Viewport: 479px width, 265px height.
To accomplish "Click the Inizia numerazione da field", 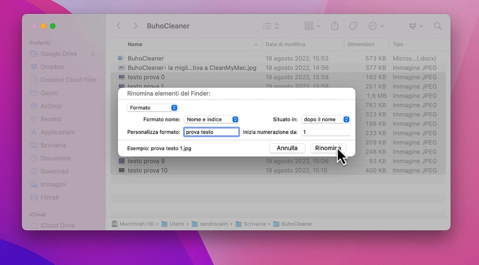I will 326,132.
